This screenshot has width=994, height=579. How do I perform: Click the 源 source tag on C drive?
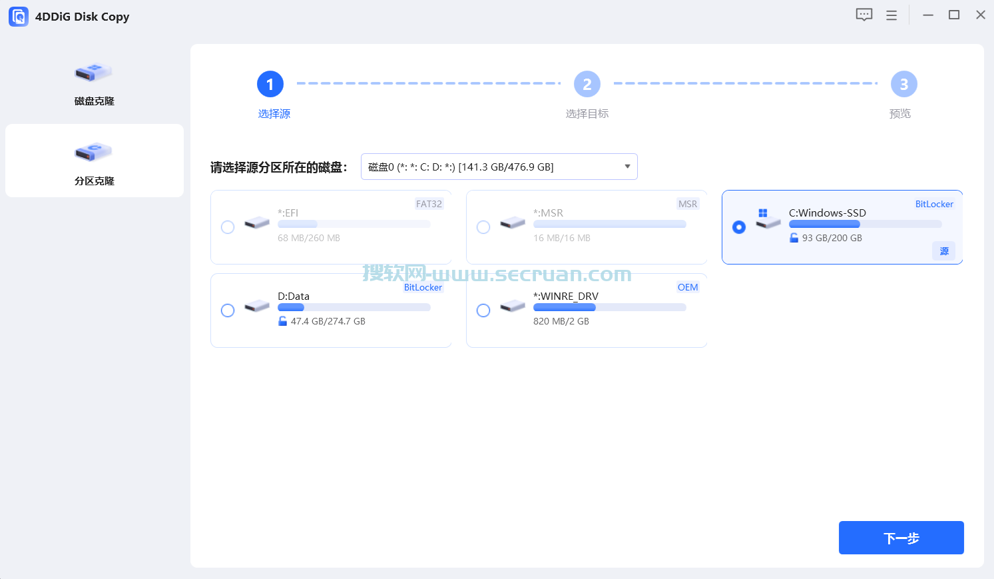coord(944,251)
